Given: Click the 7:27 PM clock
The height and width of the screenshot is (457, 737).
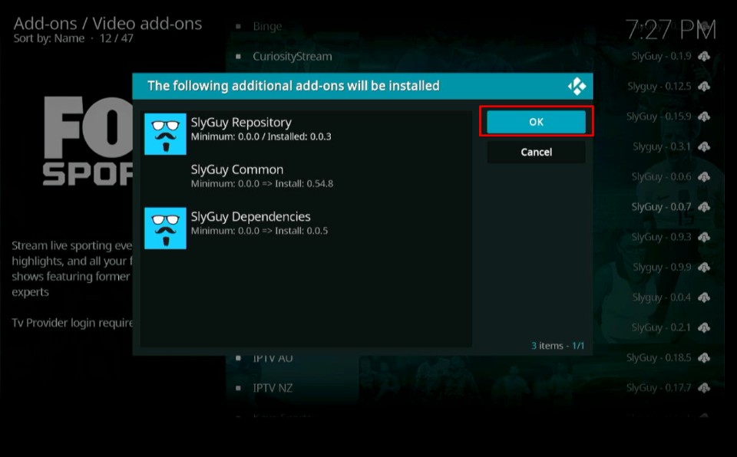Looking at the screenshot, I should click(x=671, y=30).
